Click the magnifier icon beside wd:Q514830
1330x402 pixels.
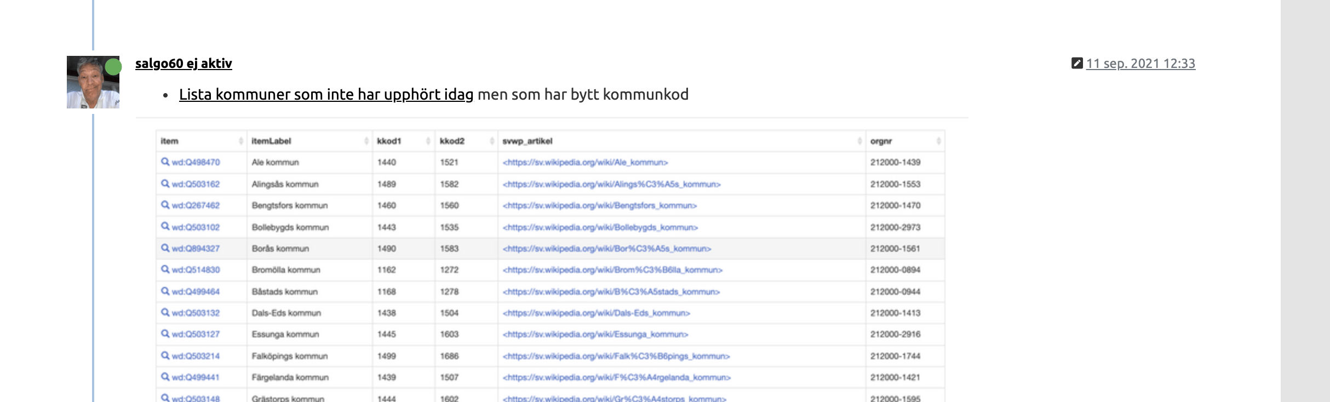165,269
